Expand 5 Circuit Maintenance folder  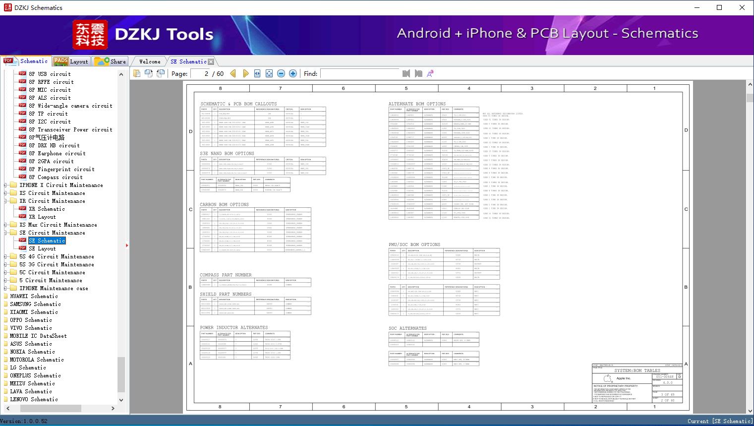pos(5,281)
